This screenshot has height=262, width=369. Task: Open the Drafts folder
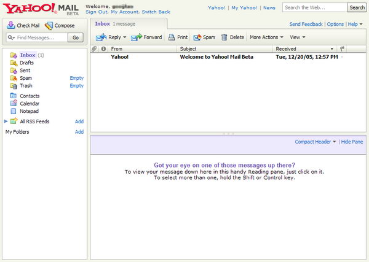[x=26, y=63]
